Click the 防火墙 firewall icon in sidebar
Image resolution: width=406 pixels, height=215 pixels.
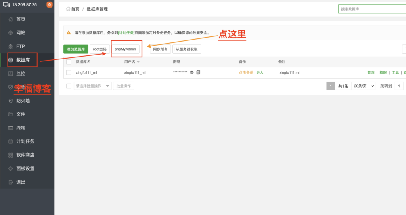(x=10, y=101)
